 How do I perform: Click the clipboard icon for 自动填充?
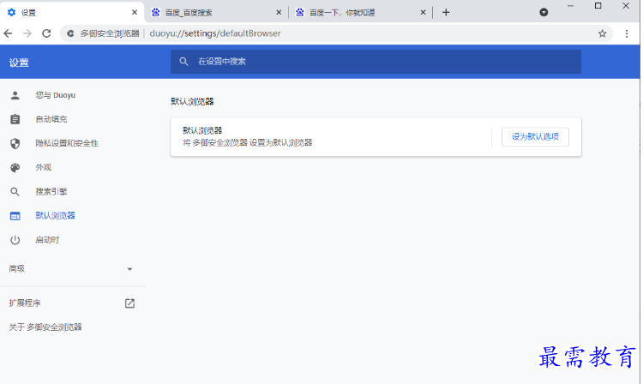click(x=15, y=119)
